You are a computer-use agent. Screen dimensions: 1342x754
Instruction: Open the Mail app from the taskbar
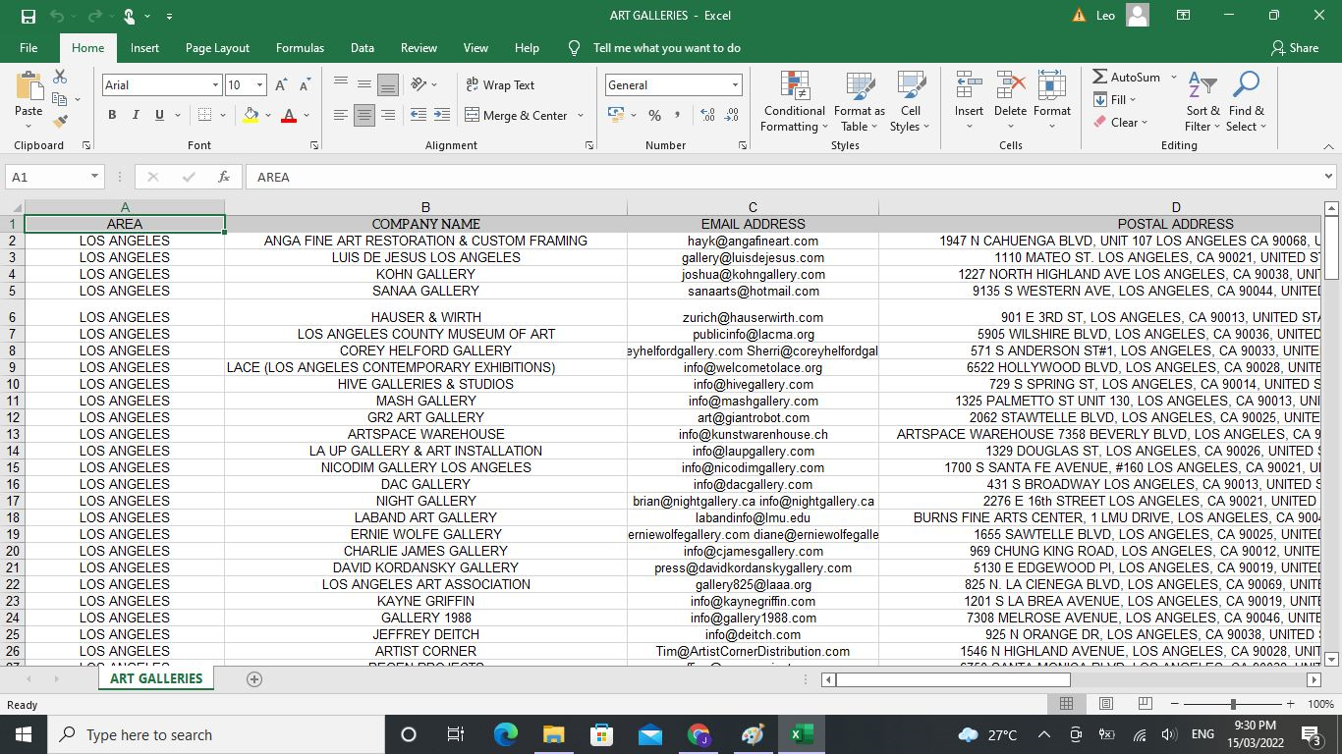coord(650,734)
